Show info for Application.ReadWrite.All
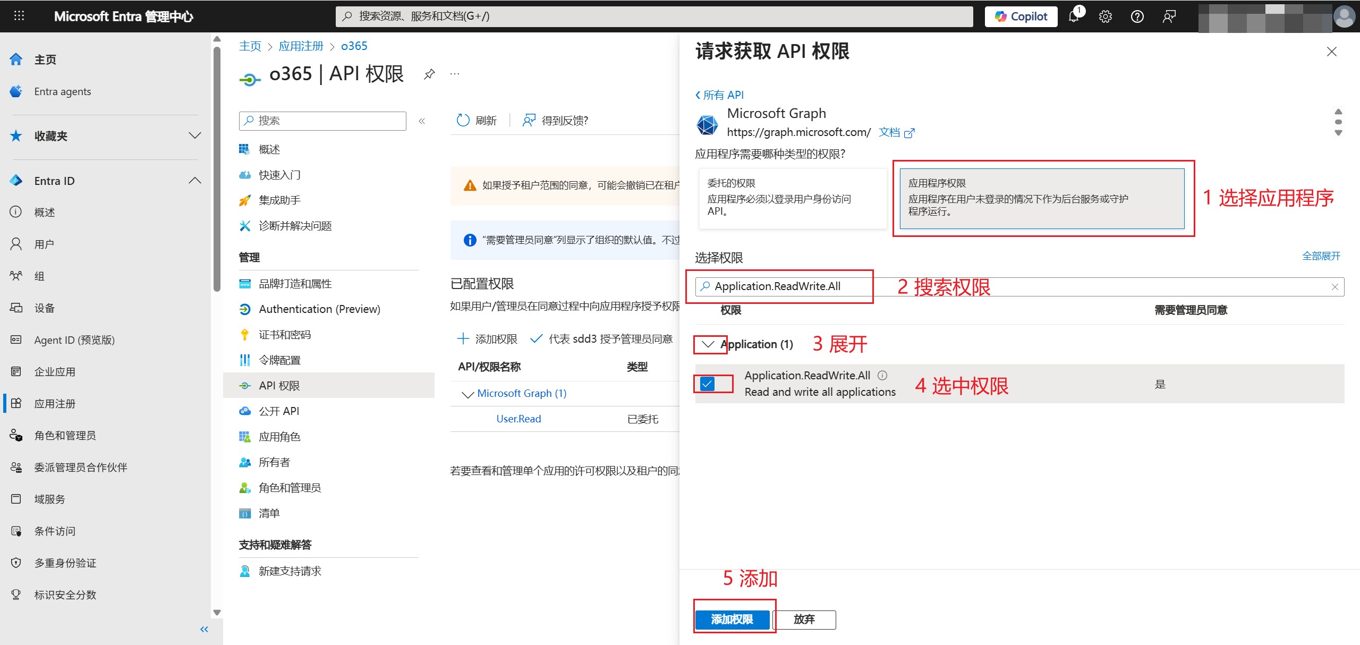 coord(882,376)
